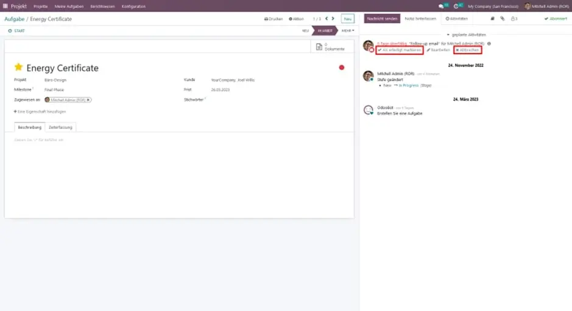Switch to the Zeiterfassung tab
This screenshot has height=311, width=572.
(x=61, y=127)
